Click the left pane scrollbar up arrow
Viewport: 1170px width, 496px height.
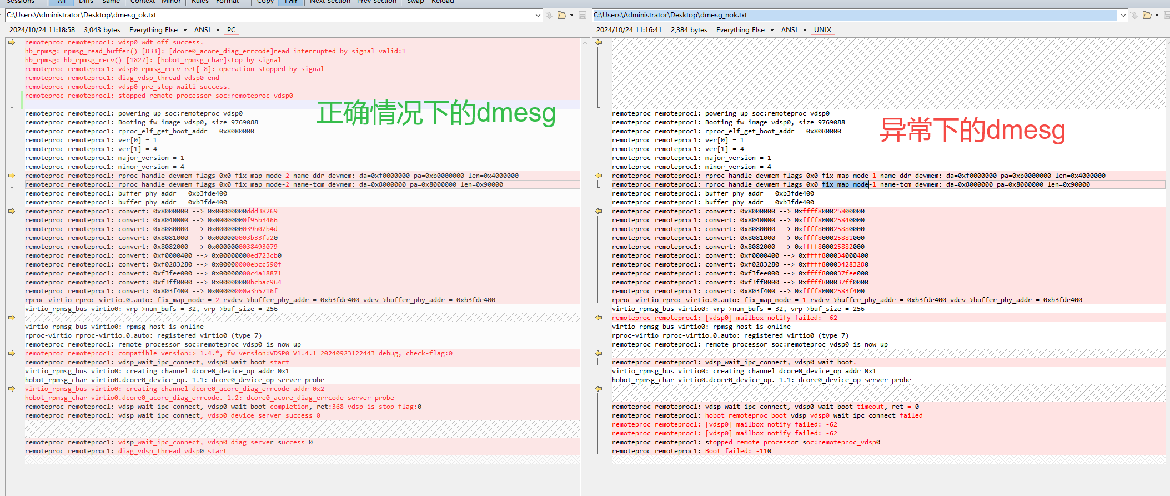point(585,42)
